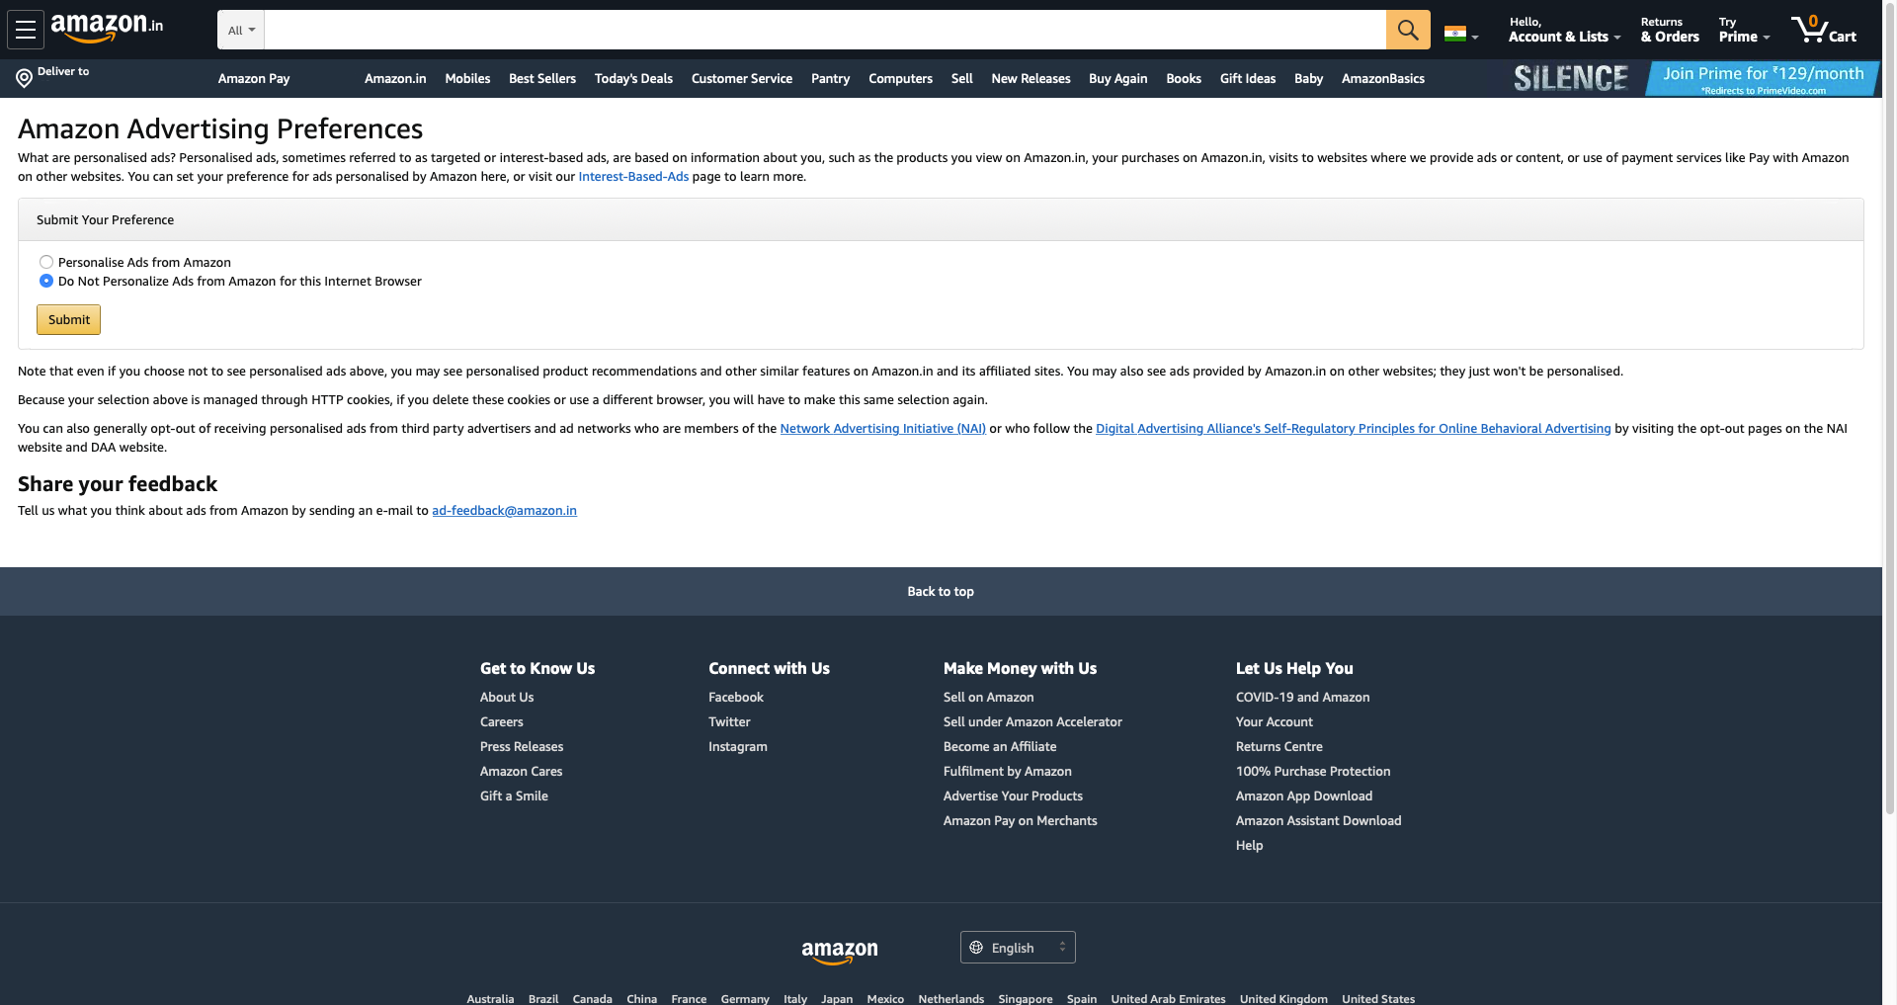Open Amazon Pay on Merchants link
The width and height of the screenshot is (1897, 1005).
point(1021,820)
